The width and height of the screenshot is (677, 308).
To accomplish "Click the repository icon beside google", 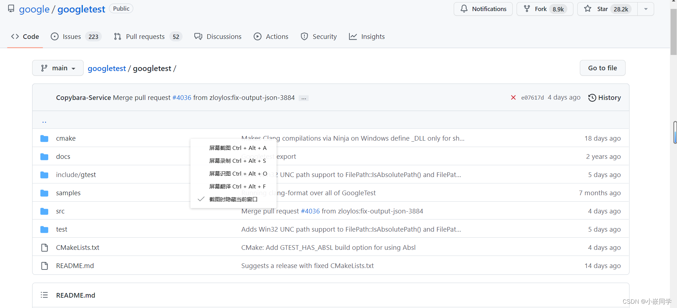I will click(x=11, y=9).
